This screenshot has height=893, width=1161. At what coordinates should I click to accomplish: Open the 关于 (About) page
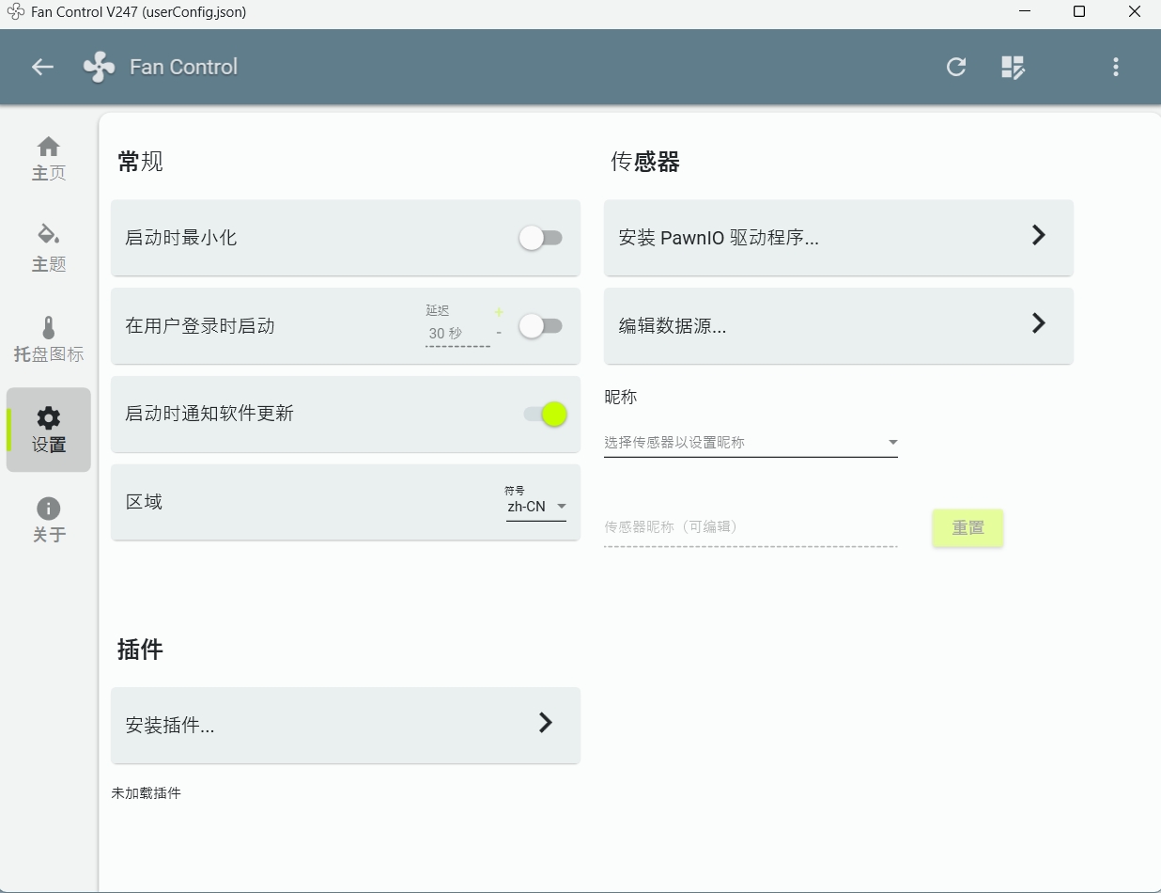tap(49, 519)
